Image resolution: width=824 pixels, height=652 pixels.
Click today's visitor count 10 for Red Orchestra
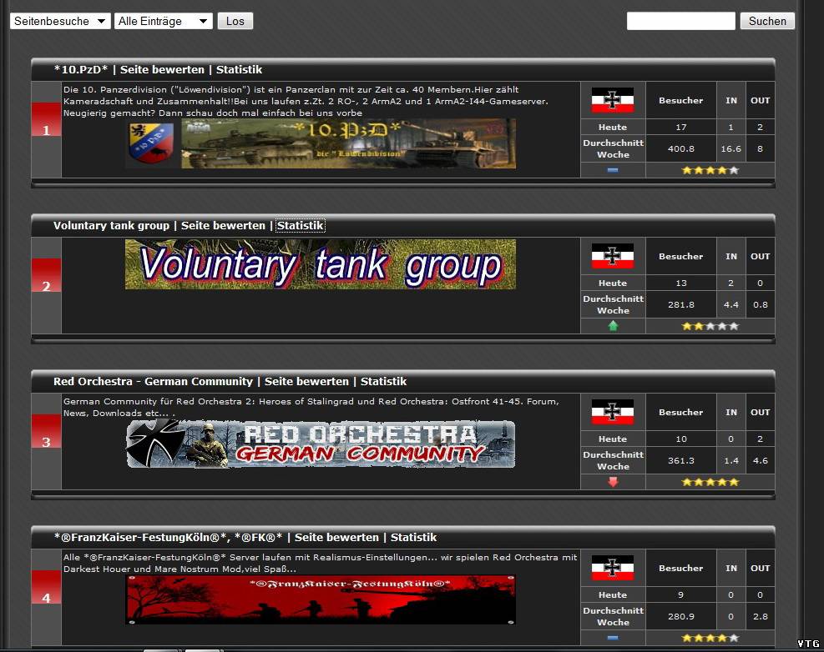[681, 439]
